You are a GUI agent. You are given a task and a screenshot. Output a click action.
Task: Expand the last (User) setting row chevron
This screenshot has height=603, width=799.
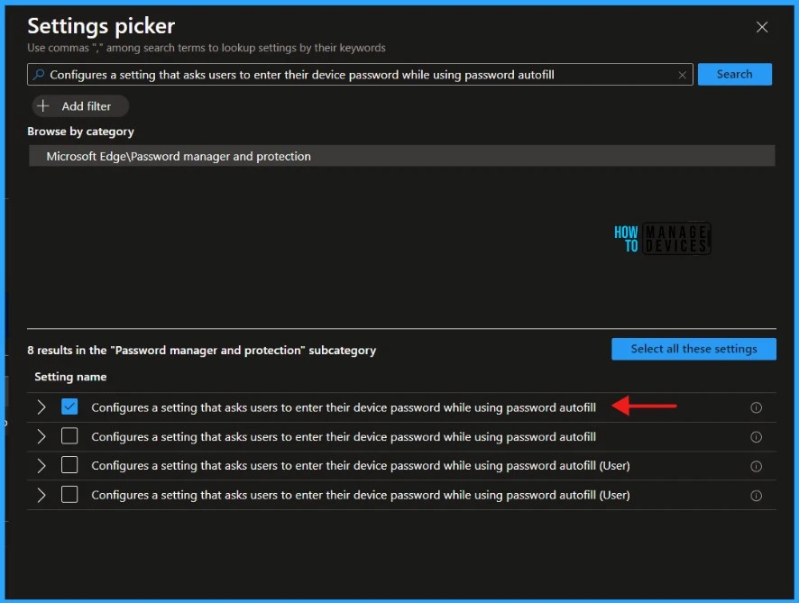pos(41,495)
